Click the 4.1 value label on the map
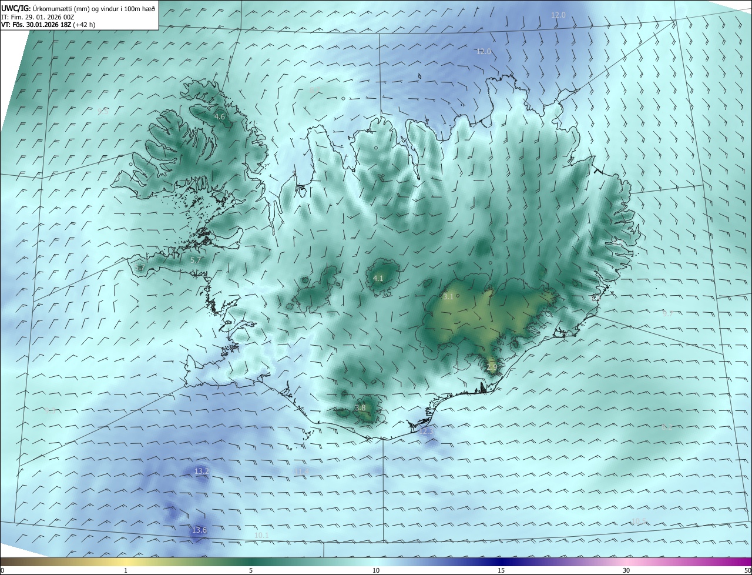This screenshot has width=752, height=575. coord(378,279)
